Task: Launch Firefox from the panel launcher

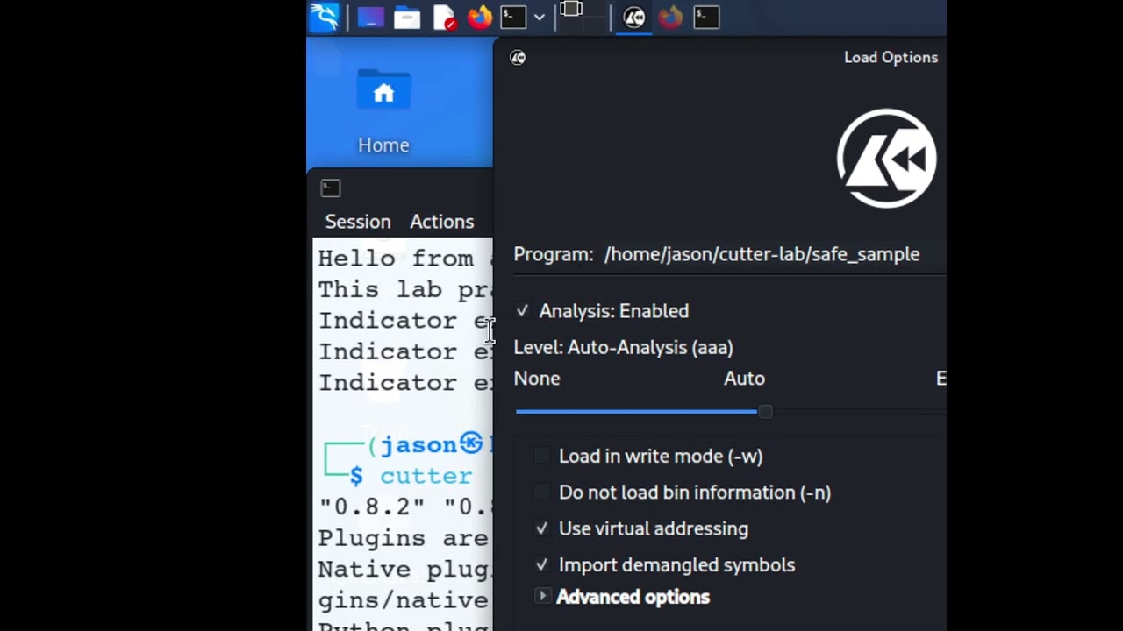Action: coord(480,17)
